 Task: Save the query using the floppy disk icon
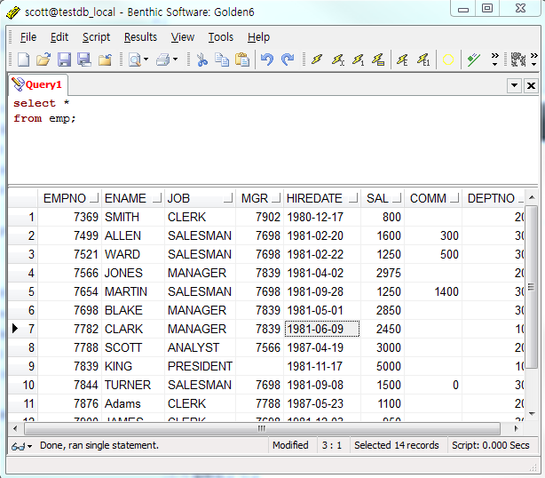point(64,60)
